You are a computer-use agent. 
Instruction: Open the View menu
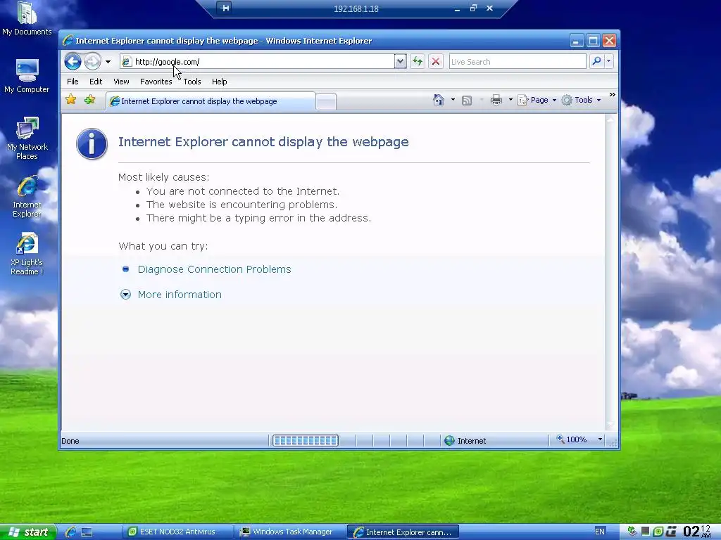click(121, 82)
